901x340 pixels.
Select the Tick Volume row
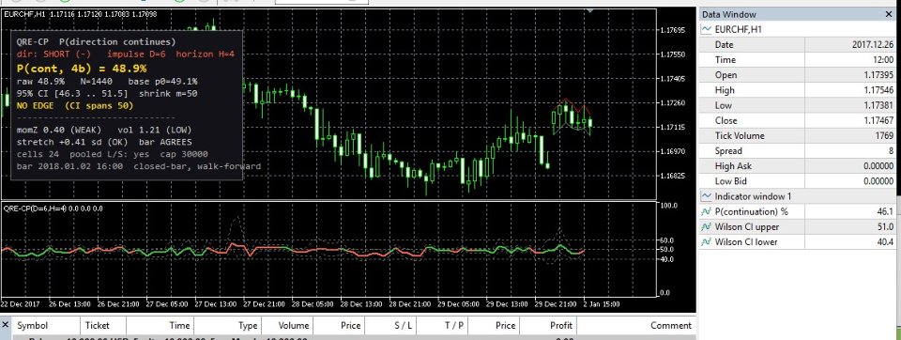797,136
